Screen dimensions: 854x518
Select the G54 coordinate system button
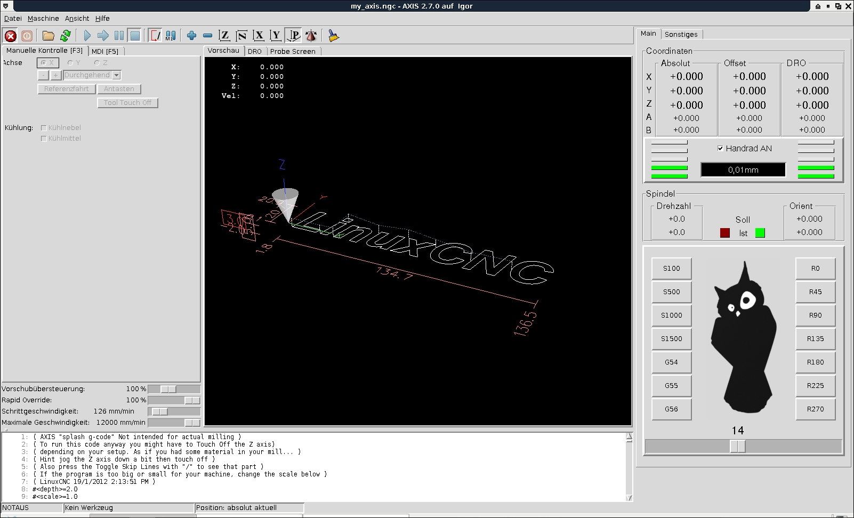pyautogui.click(x=671, y=362)
